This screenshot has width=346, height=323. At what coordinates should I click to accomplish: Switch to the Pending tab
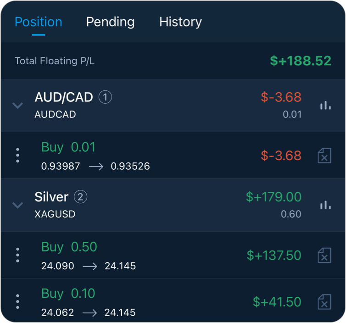pyautogui.click(x=110, y=22)
